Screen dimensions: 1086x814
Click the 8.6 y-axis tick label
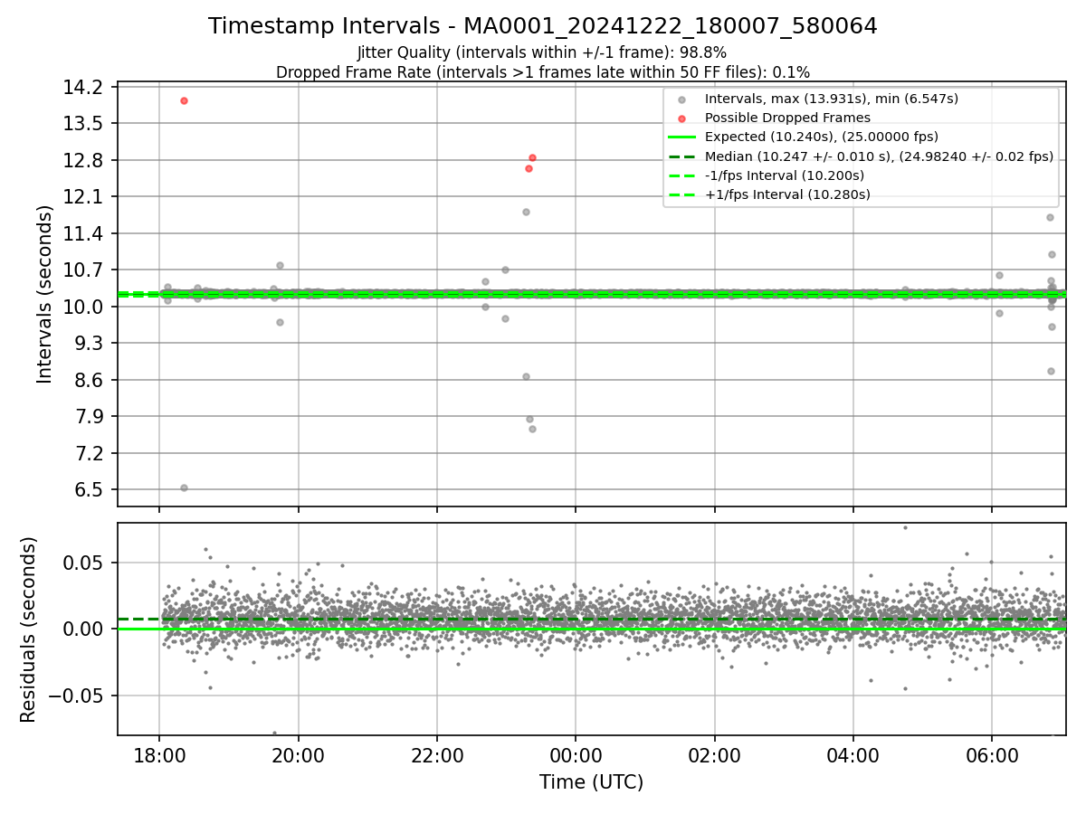89,381
